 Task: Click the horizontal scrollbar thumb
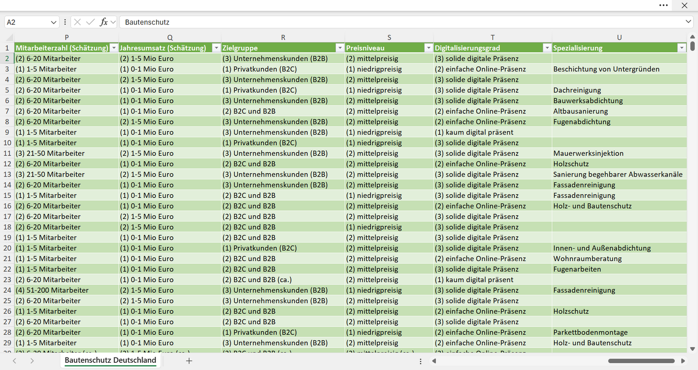641,361
